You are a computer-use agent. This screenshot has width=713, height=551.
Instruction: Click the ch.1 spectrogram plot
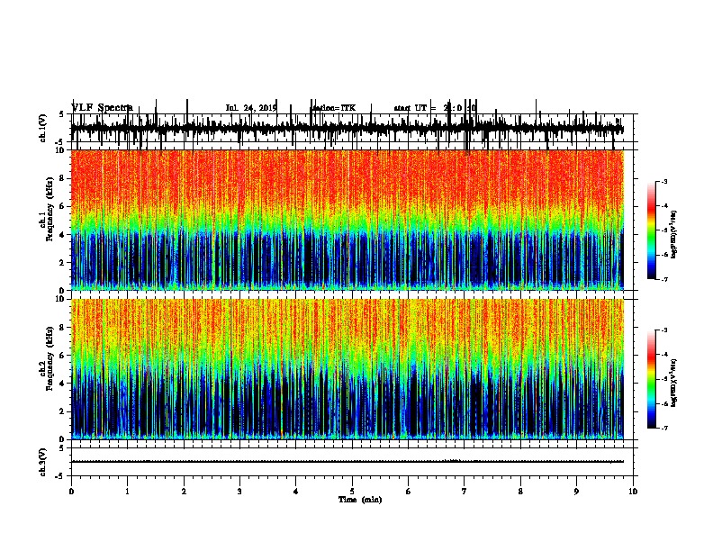pos(347,220)
